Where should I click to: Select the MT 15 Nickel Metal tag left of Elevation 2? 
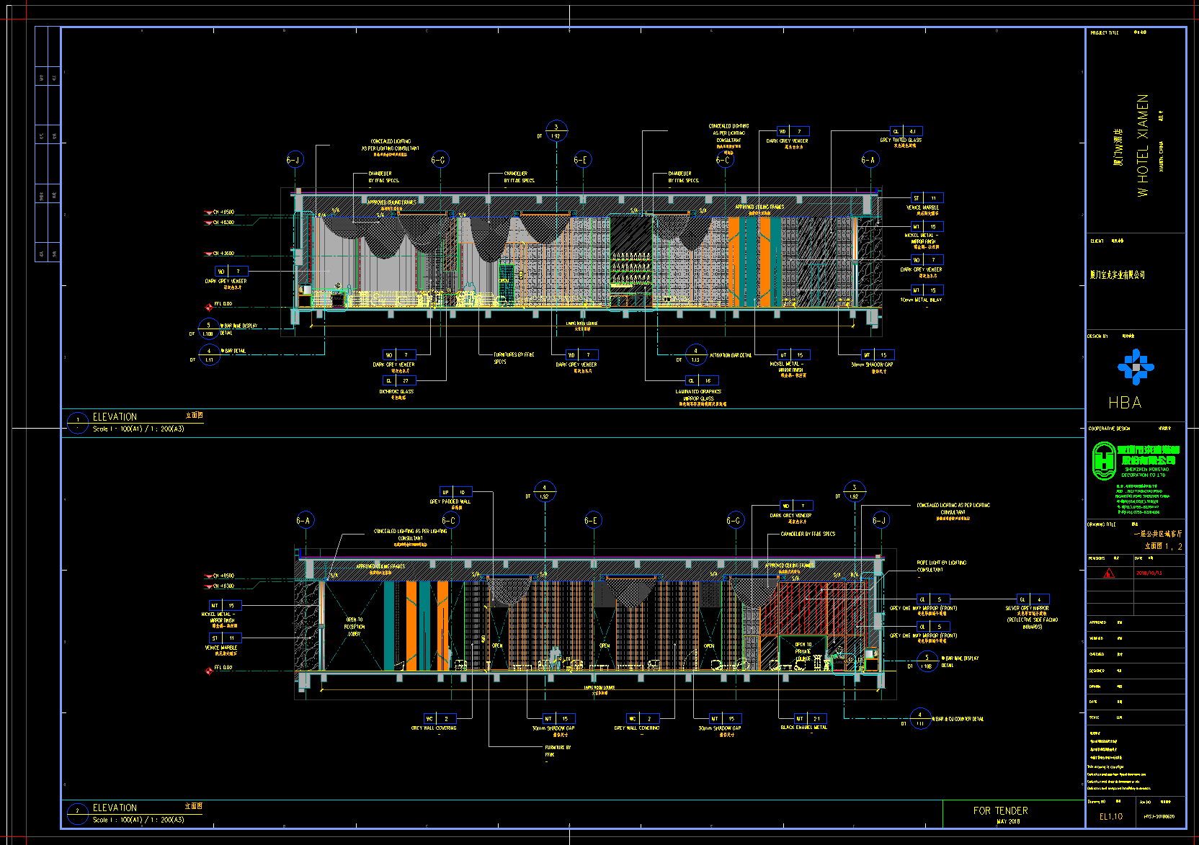tap(225, 605)
